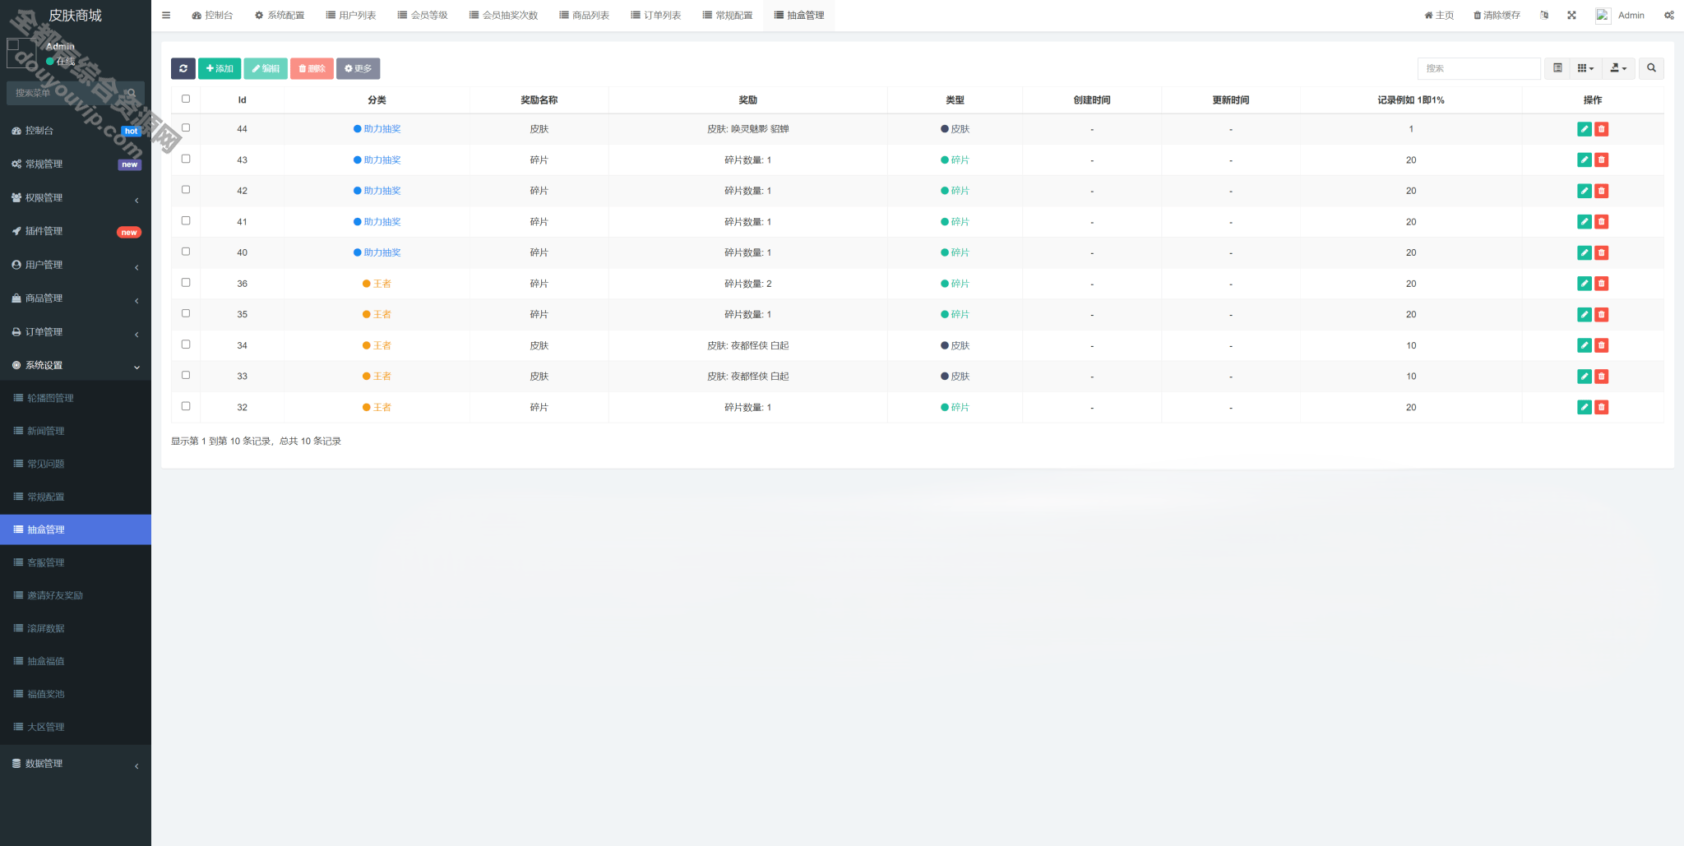1684x846 pixels.
Task: Open 控制台 dashboard in the sidebar
Action: [x=76, y=131]
